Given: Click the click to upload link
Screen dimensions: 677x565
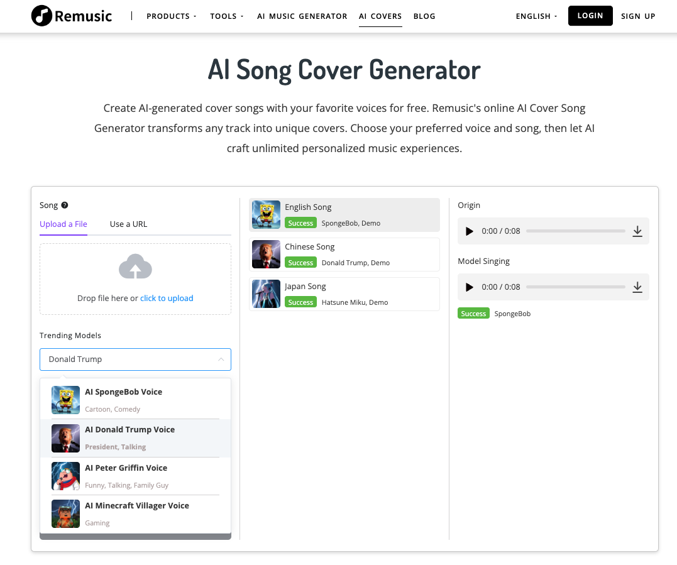Looking at the screenshot, I should point(167,299).
